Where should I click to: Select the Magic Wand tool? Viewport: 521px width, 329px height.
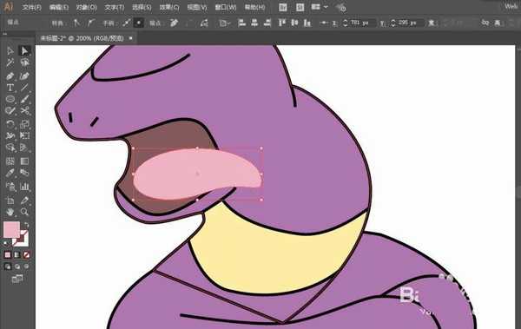(x=10, y=63)
